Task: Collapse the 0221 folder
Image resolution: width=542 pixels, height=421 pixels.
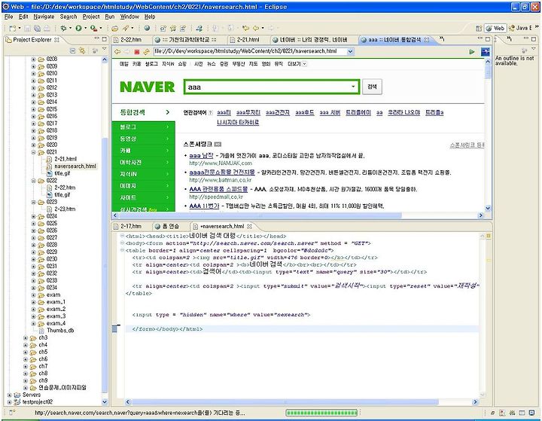Action: pos(34,152)
